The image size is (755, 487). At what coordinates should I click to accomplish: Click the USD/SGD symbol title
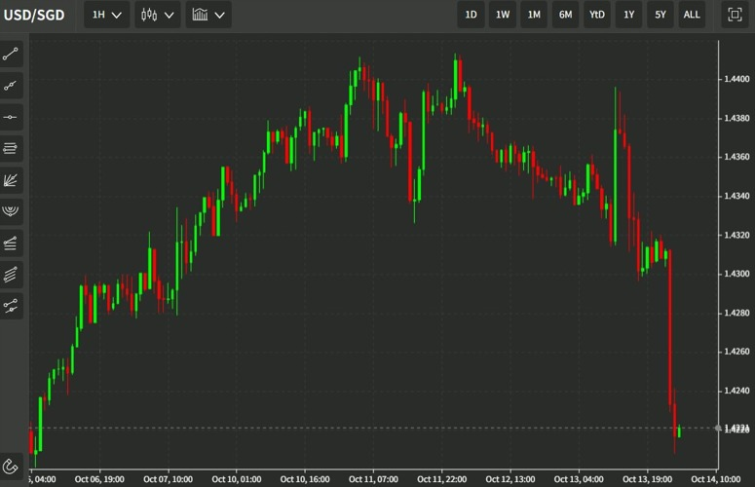pyautogui.click(x=34, y=15)
